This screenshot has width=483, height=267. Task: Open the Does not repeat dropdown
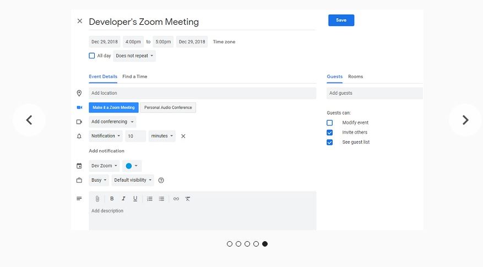[134, 56]
